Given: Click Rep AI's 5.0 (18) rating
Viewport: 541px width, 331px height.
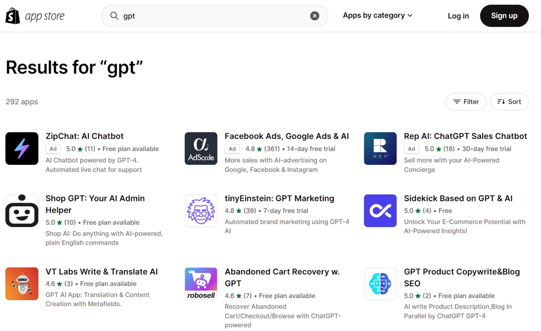Looking at the screenshot, I should (440, 149).
